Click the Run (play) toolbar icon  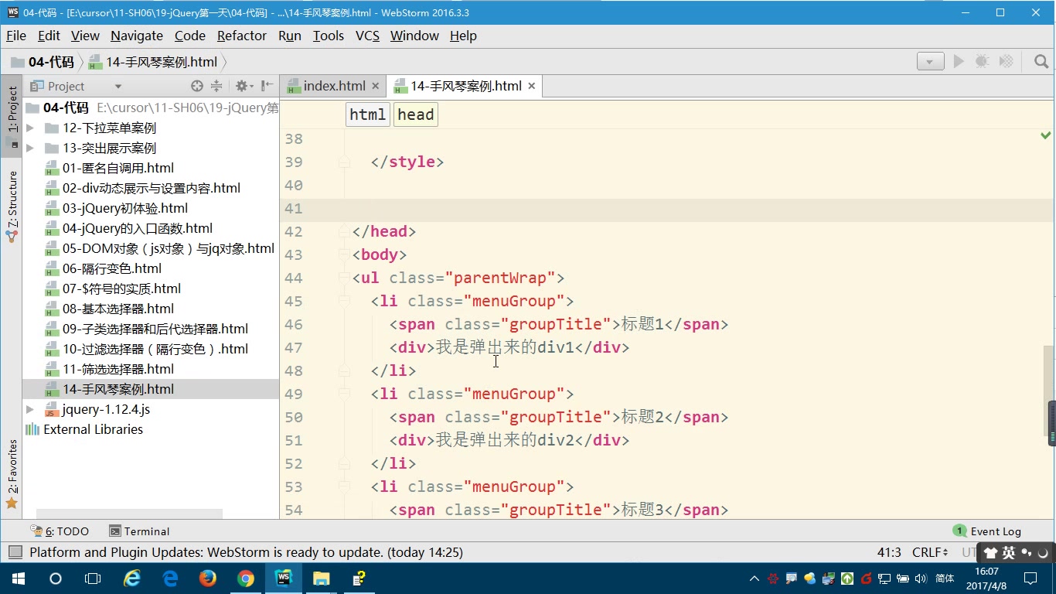(959, 62)
